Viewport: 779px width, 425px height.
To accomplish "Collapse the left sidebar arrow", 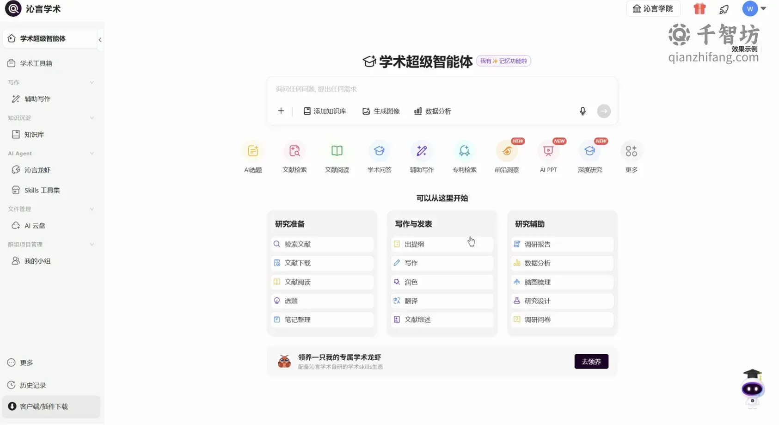I will [100, 40].
